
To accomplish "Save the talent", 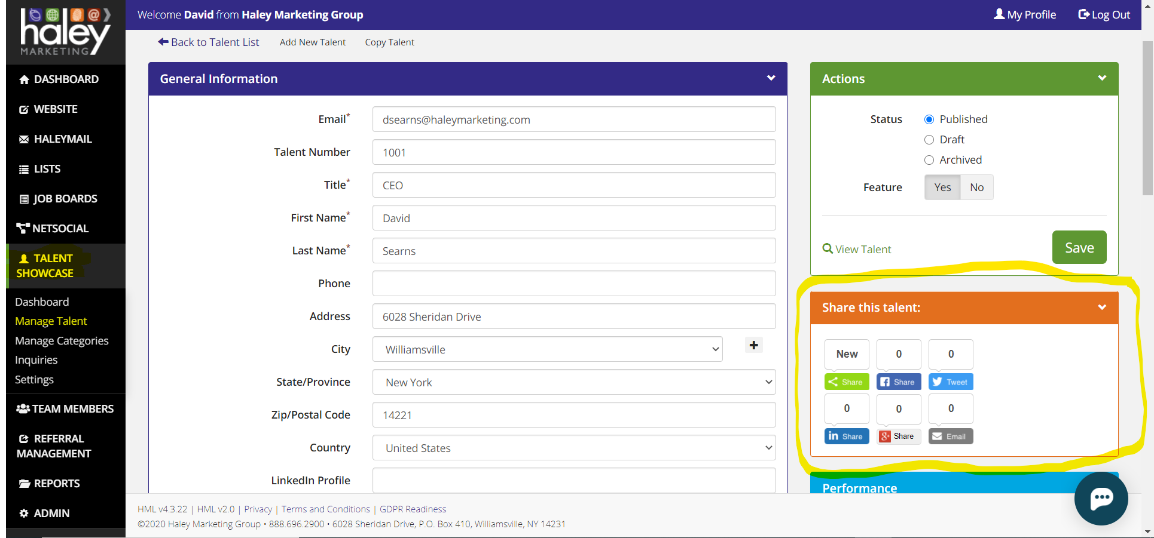I will 1079,247.
